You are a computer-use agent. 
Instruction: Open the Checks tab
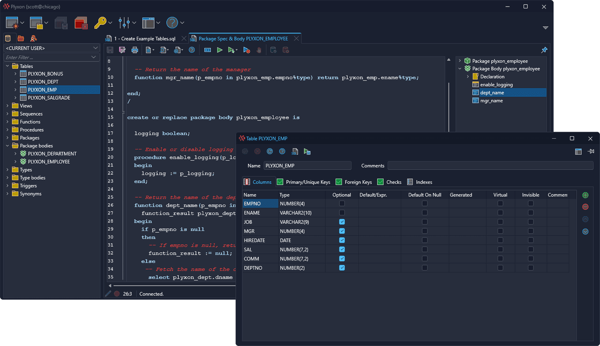[389, 182]
